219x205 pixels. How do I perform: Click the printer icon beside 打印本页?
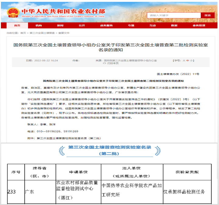click(x=104, y=63)
